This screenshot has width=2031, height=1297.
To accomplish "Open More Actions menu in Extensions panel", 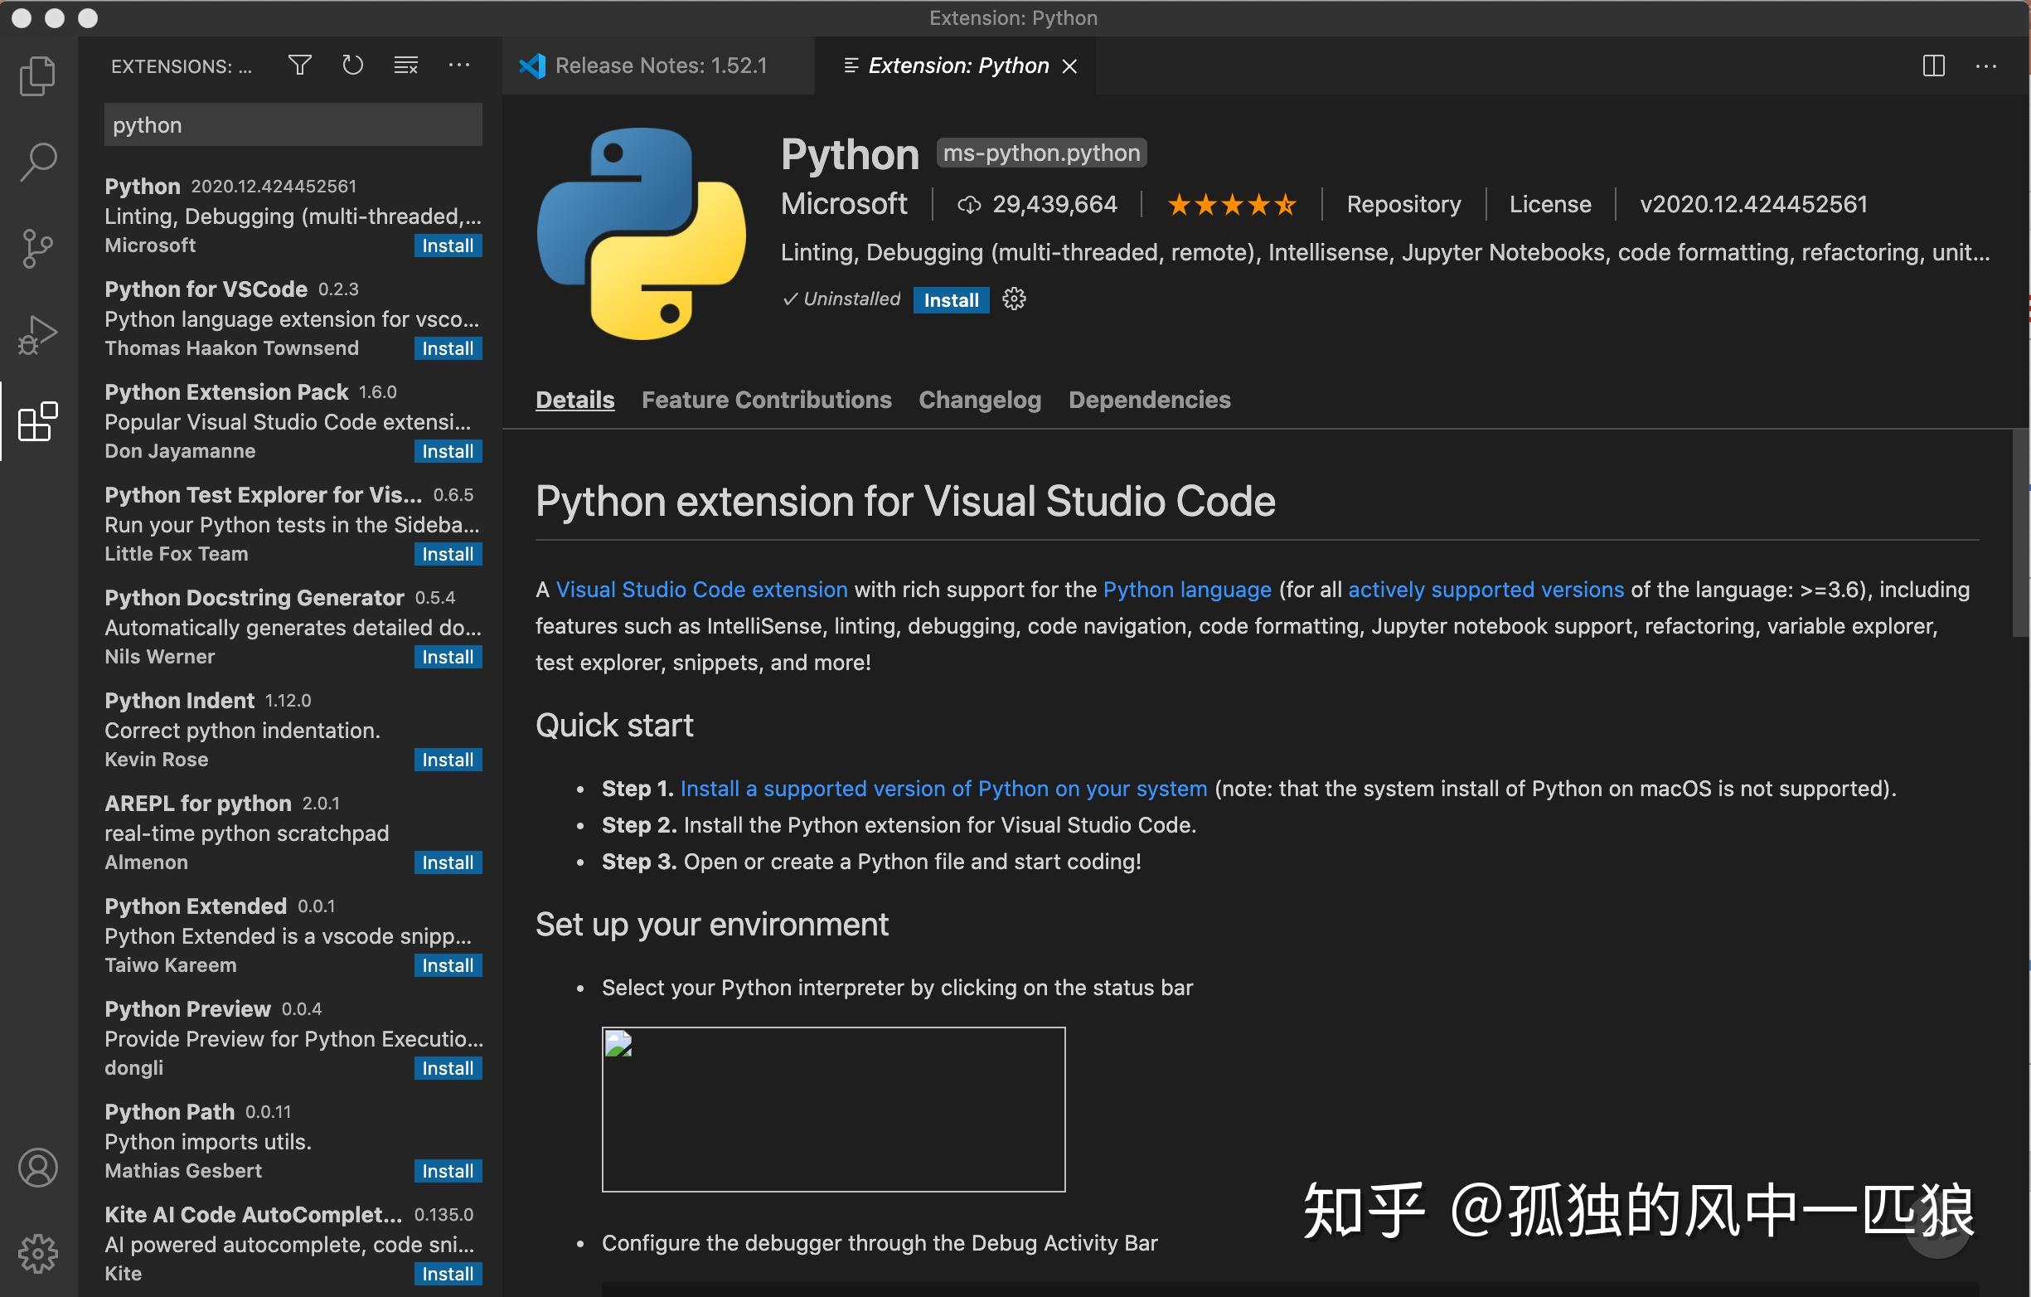I will (x=458, y=65).
